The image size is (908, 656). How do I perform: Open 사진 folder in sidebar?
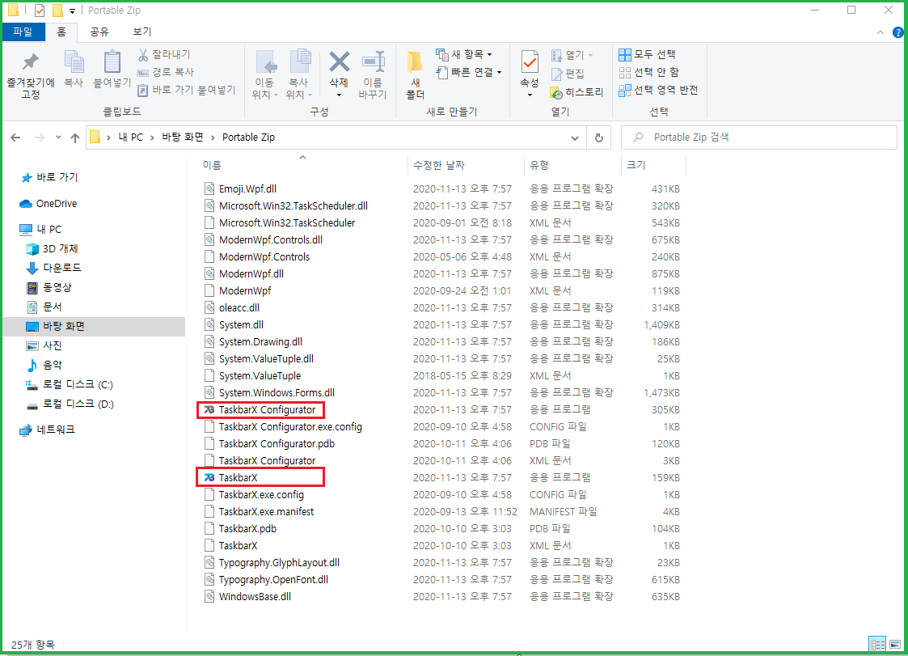point(44,345)
